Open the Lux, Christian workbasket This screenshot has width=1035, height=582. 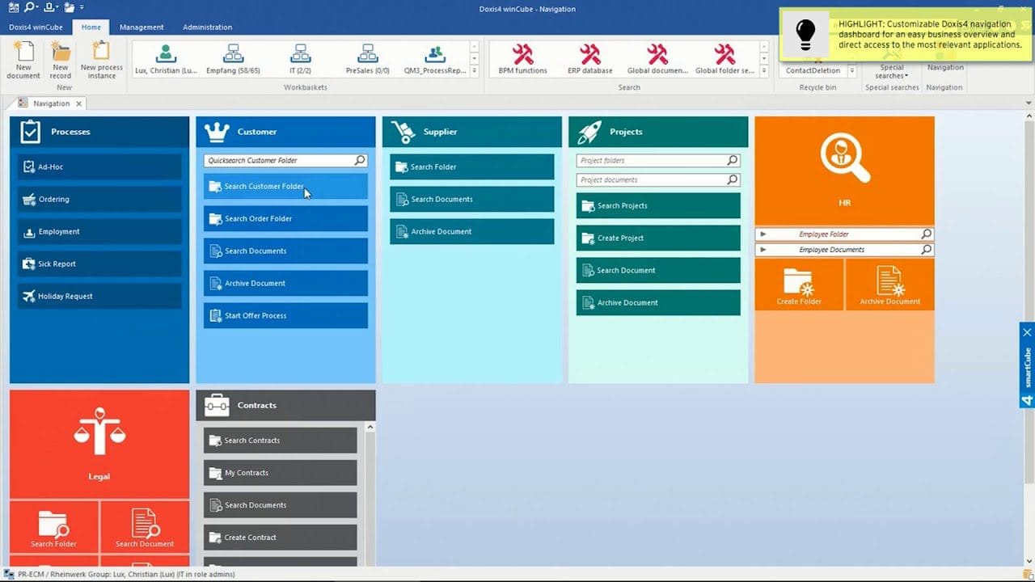[166, 60]
